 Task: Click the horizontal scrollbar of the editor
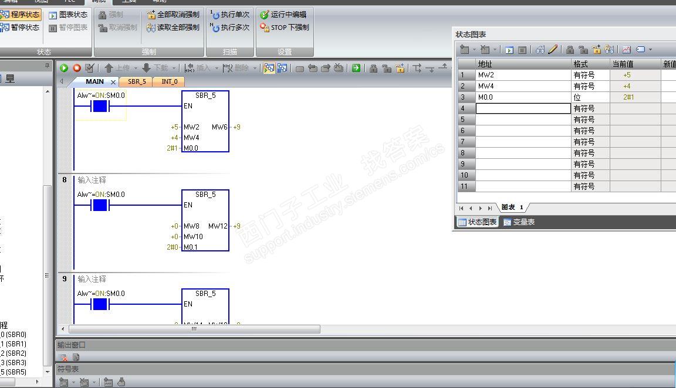(194, 329)
